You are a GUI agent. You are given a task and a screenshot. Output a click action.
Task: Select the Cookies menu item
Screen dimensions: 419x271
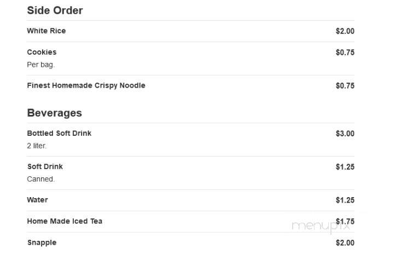(42, 52)
